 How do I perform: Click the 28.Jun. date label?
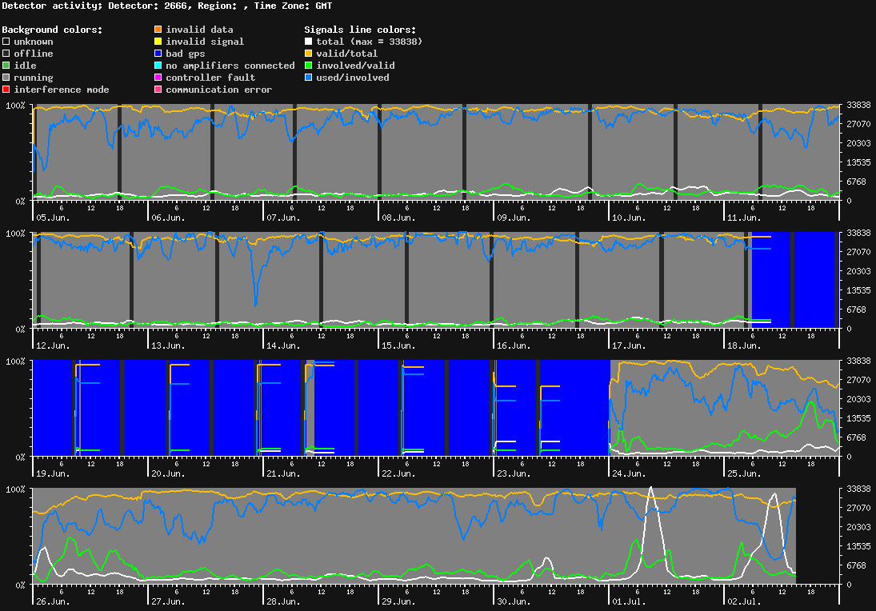[283, 601]
